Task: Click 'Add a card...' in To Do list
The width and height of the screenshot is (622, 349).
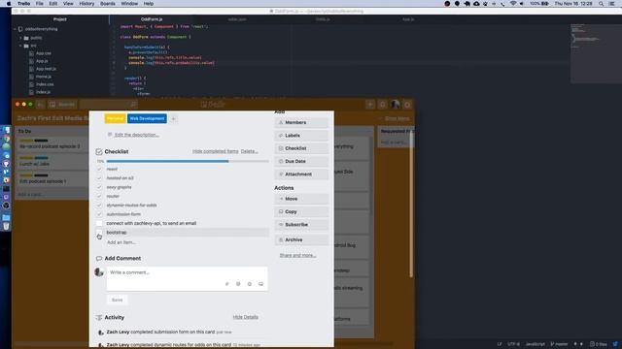Action: tap(30, 195)
